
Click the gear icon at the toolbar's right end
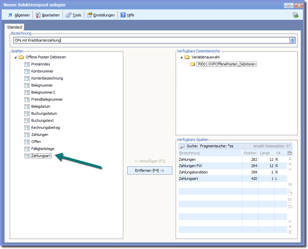296,15
